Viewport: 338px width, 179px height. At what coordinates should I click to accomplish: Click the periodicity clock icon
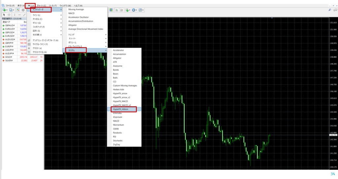[134, 10]
